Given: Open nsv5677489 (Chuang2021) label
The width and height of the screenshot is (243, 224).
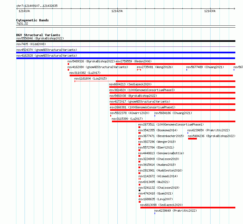Looking at the screenshot, I should click(205, 67).
